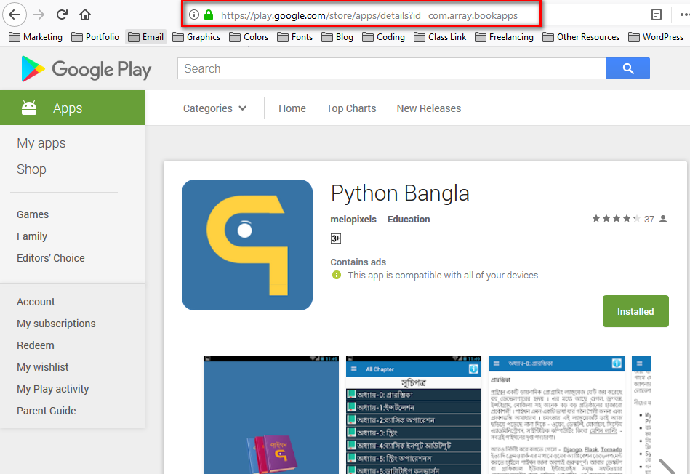Viewport: 690px width, 474px height.
Task: Expand the Categories dropdown
Action: click(214, 108)
